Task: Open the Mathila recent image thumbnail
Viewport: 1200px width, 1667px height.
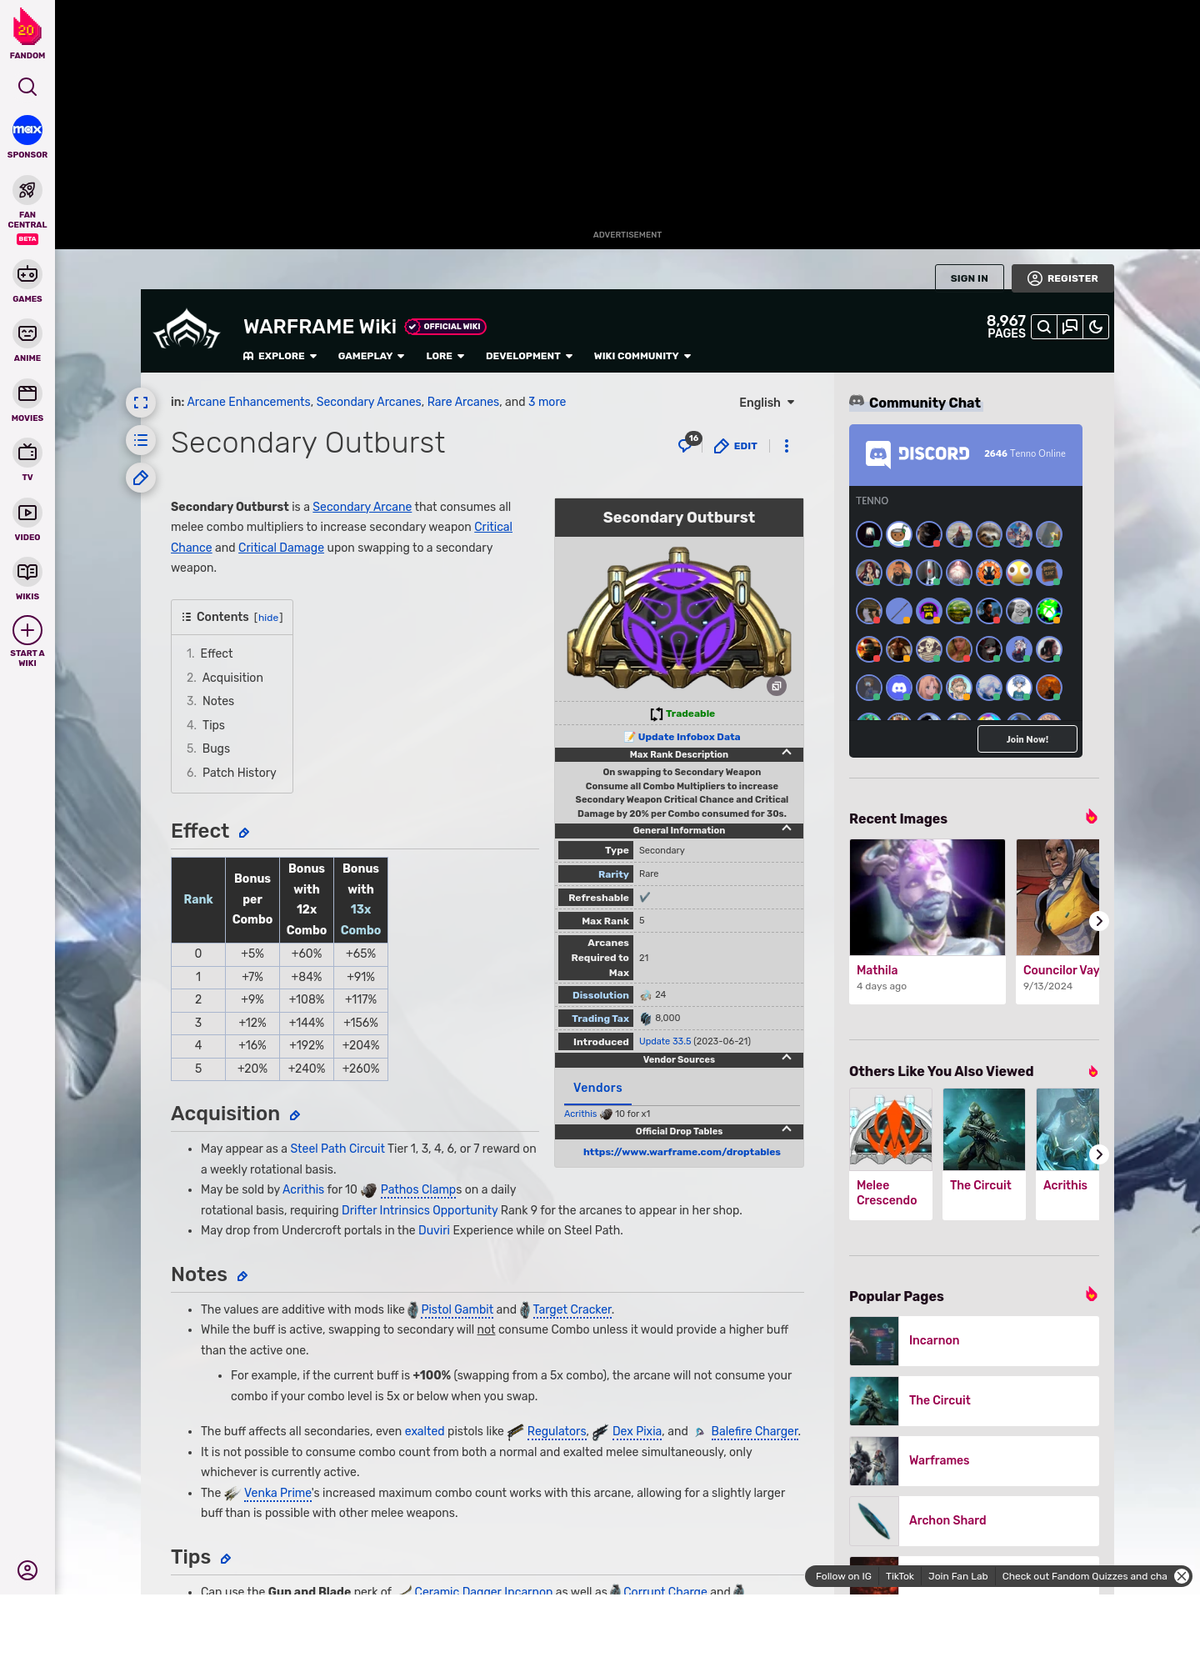Action: 927,897
